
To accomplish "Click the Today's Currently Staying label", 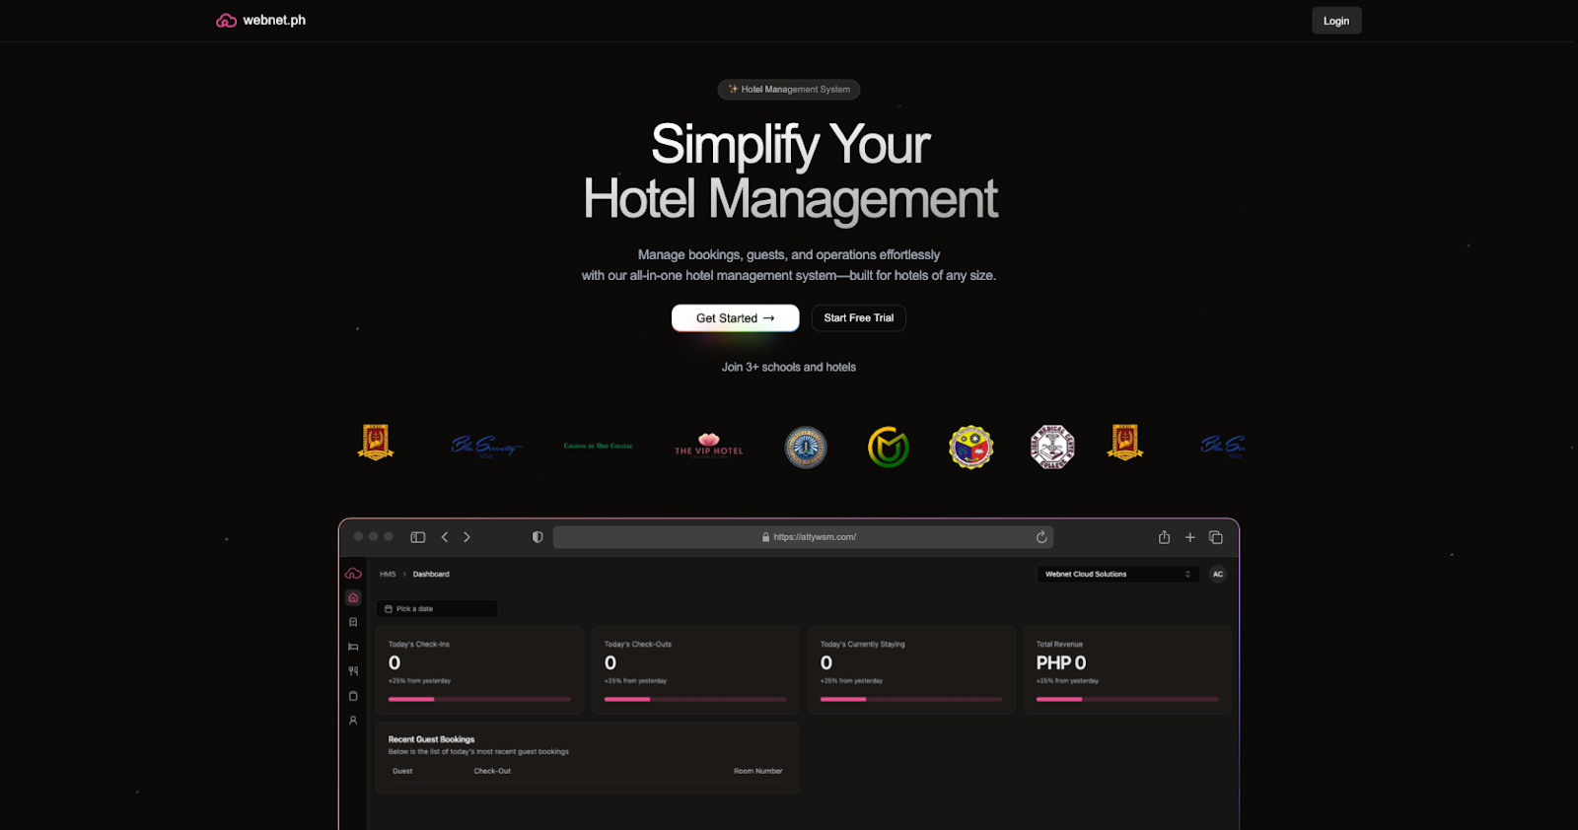I will click(x=863, y=644).
